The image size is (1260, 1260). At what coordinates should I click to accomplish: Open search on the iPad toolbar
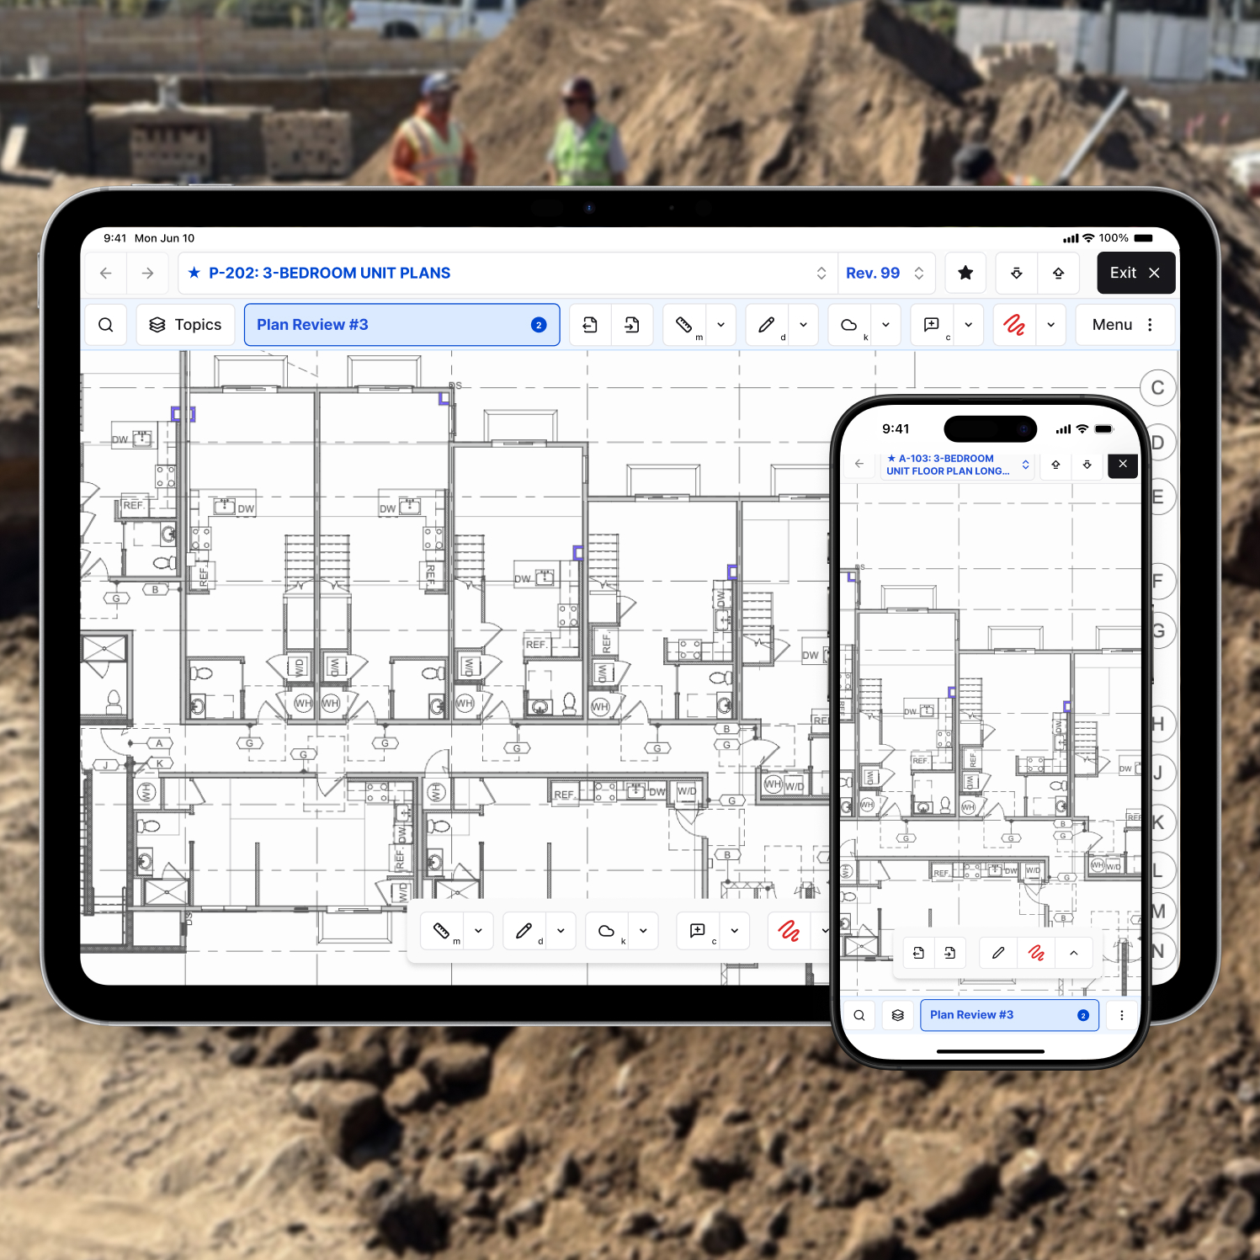pos(105,324)
